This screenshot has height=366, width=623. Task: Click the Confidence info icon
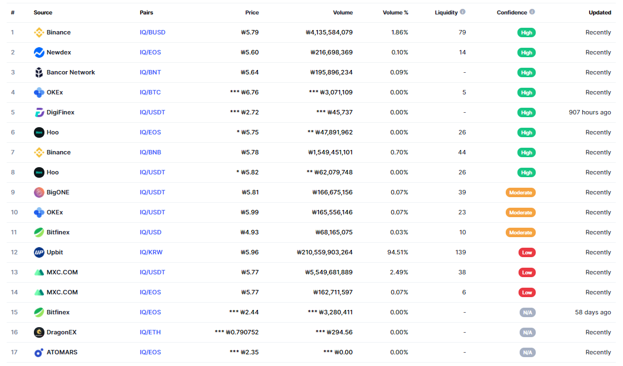[x=532, y=12]
